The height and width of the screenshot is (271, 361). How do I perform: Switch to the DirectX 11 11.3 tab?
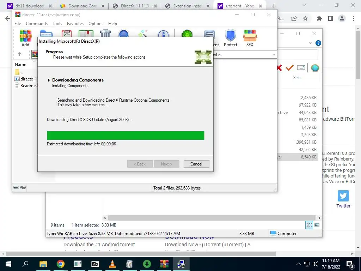pos(135,6)
